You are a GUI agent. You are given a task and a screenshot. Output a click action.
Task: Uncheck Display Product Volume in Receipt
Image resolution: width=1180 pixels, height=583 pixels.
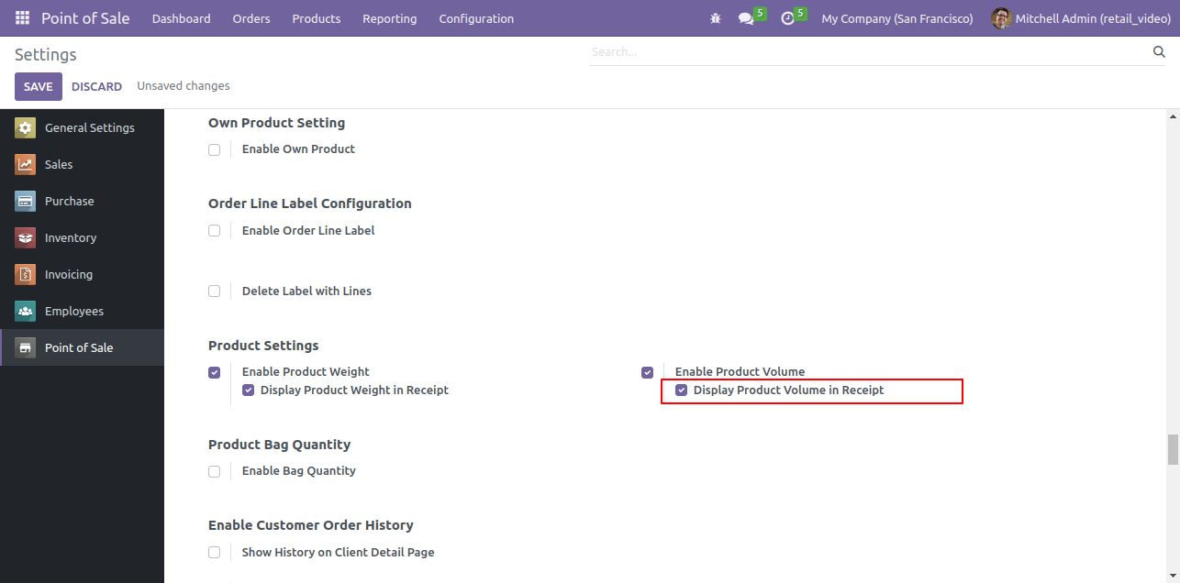(x=681, y=390)
